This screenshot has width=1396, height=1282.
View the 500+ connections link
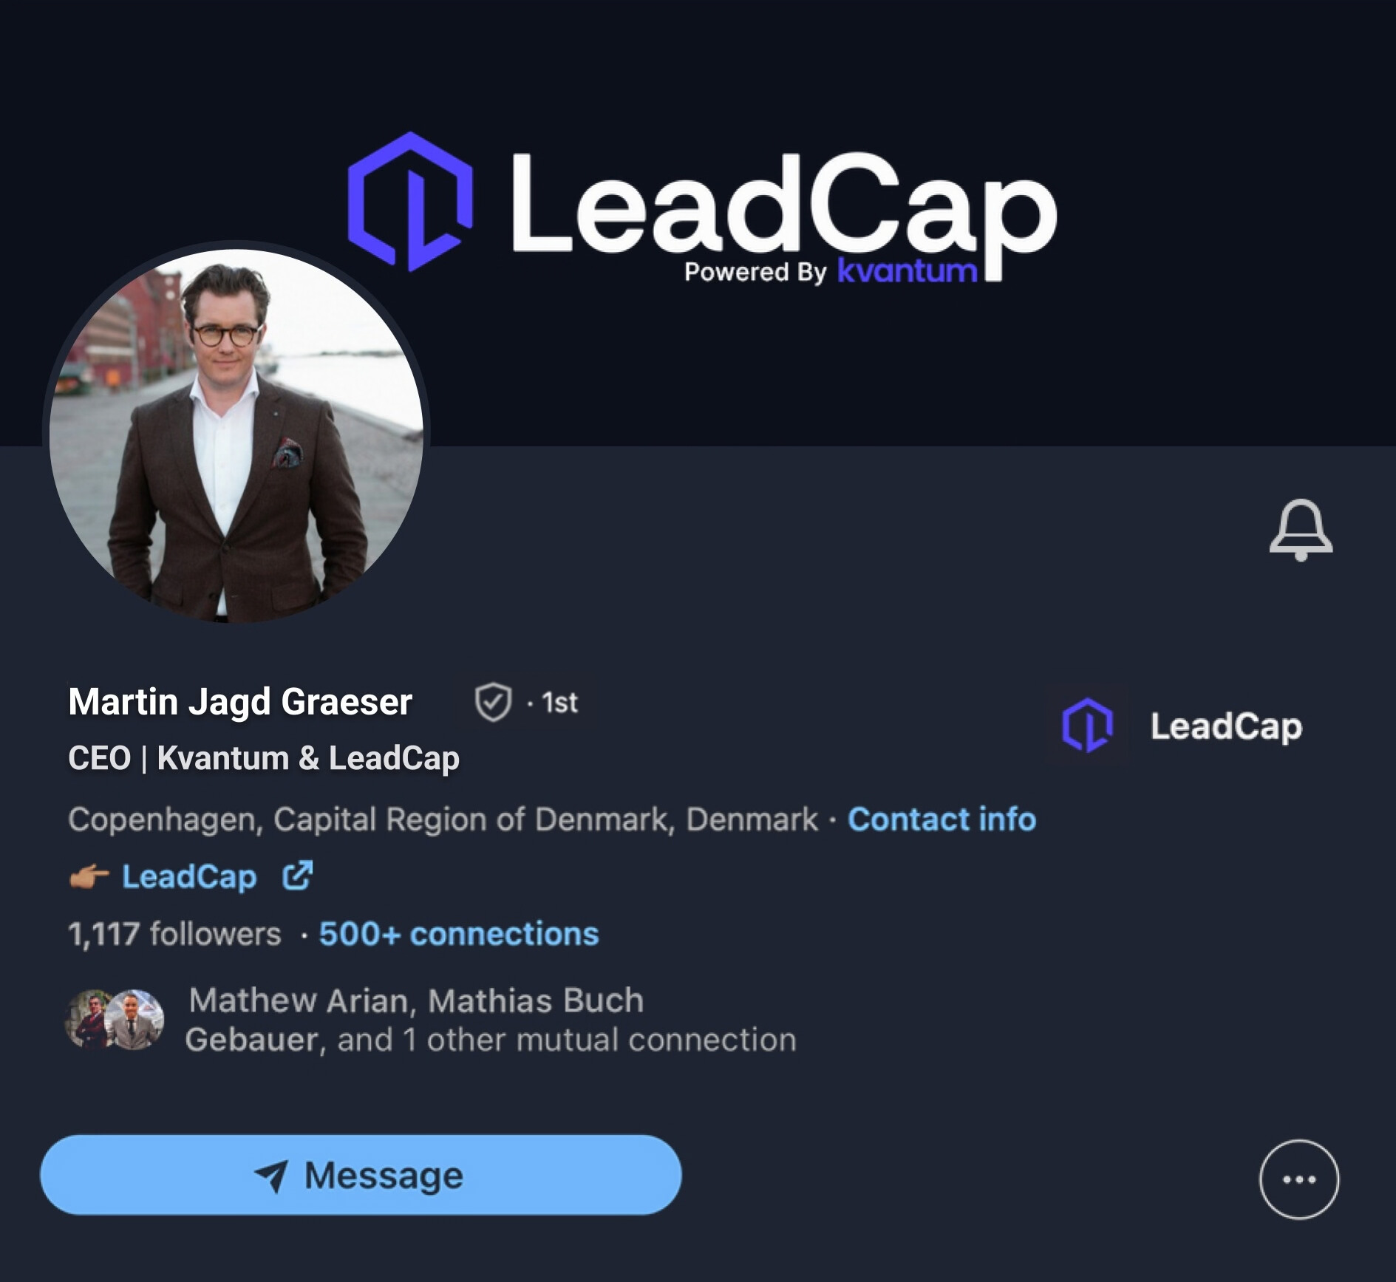[458, 934]
